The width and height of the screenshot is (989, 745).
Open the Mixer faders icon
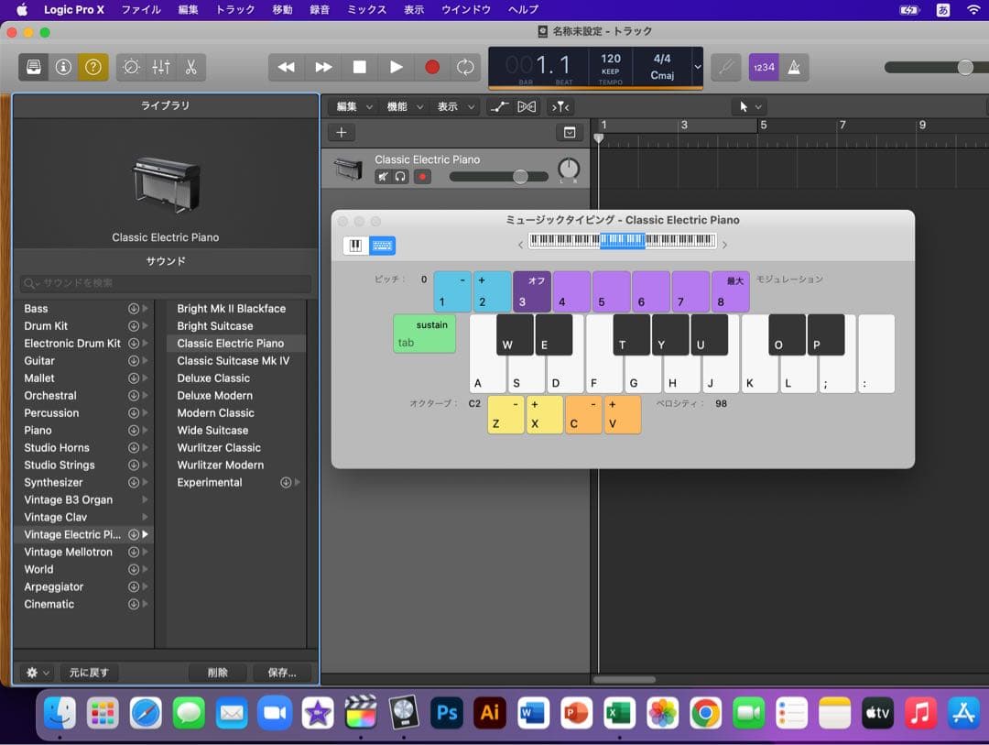coord(161,67)
